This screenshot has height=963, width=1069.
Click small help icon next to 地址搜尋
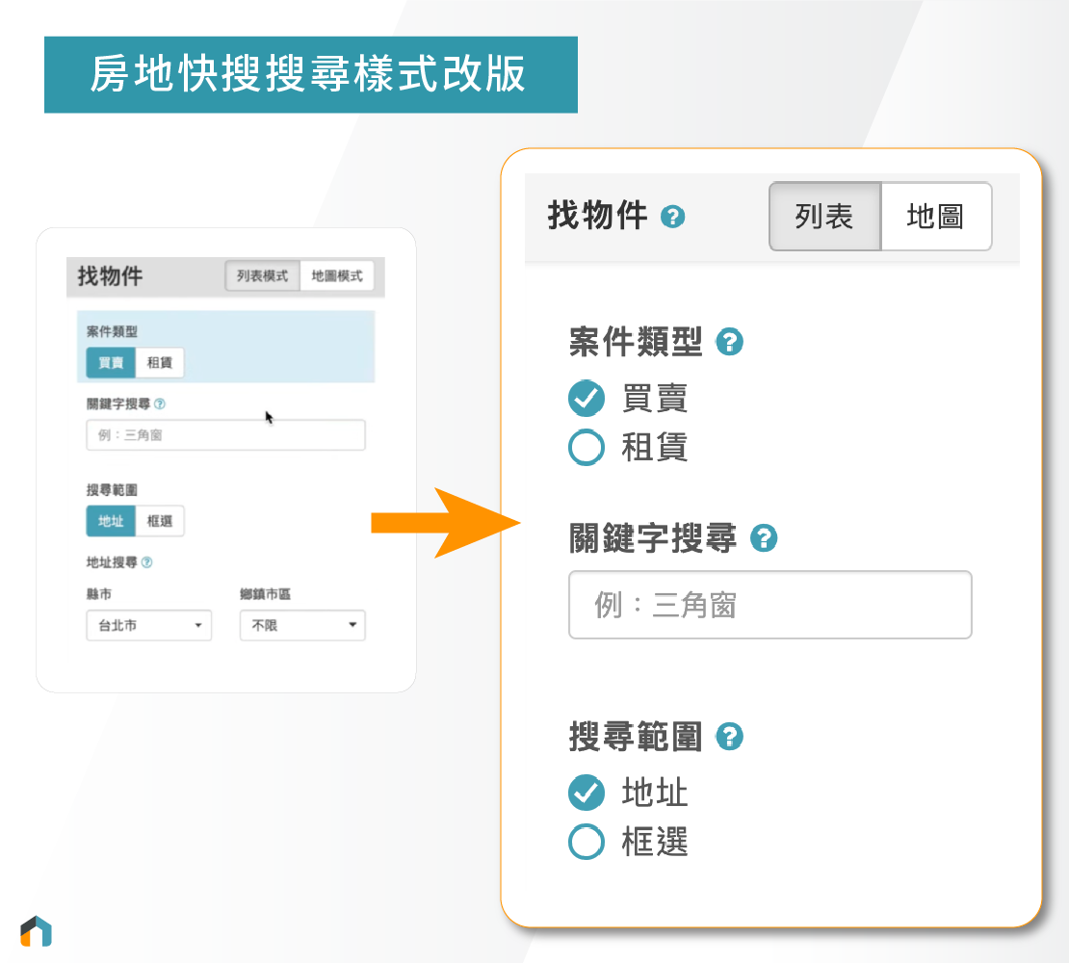tap(146, 562)
